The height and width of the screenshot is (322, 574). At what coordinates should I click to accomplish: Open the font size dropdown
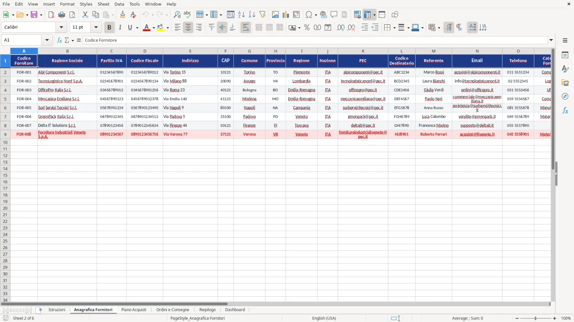pyautogui.click(x=96, y=28)
